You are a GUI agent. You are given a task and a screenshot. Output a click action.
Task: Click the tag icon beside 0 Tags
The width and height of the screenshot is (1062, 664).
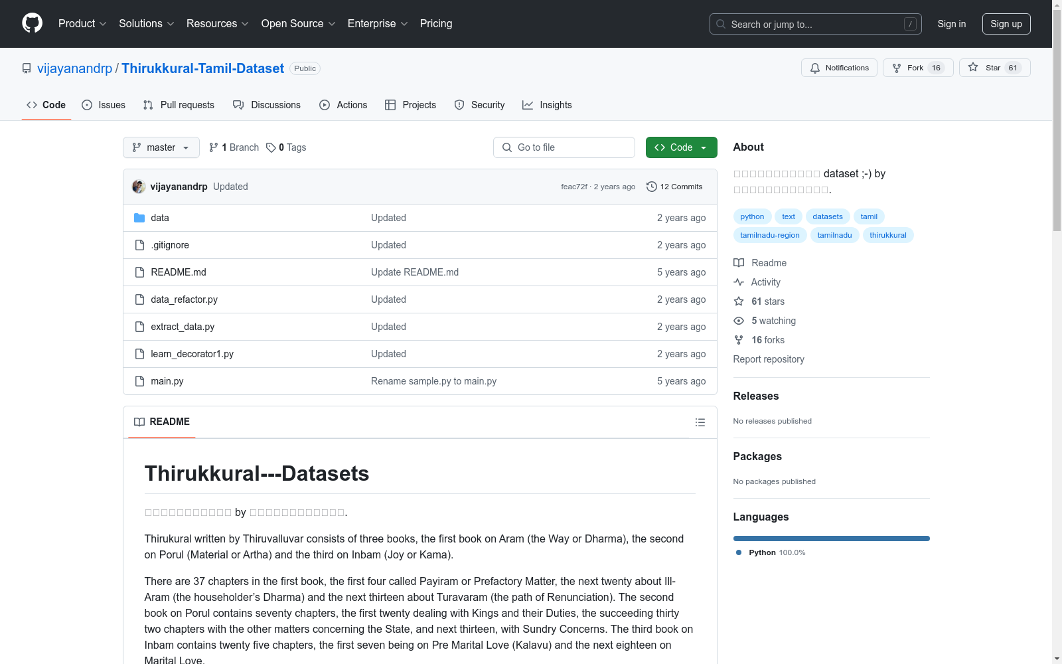click(271, 147)
